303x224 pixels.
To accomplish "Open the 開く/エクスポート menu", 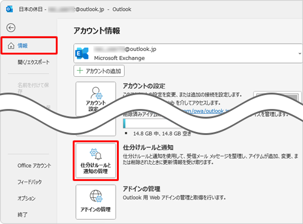I will coord(33,62).
